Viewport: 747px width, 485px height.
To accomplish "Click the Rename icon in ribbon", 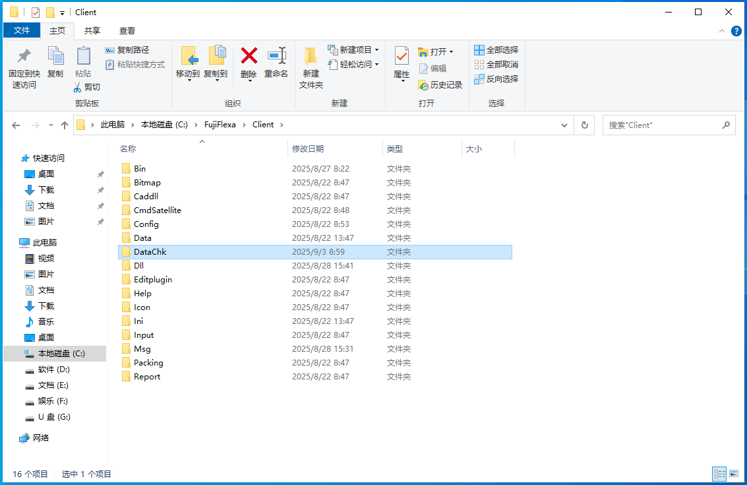I will click(x=276, y=57).
